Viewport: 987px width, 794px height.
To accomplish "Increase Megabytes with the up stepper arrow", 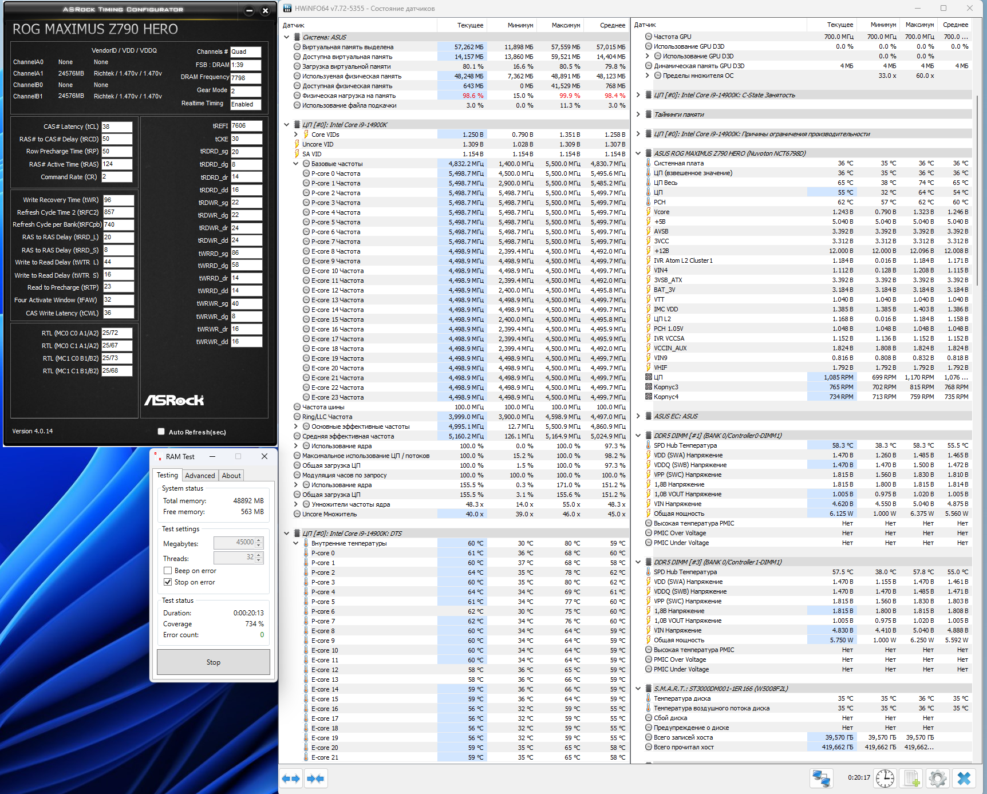I will [259, 540].
